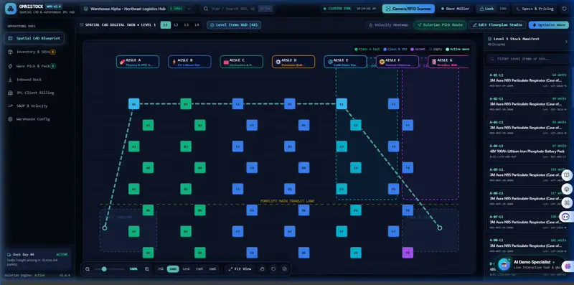Screen dimensions: 574x285
Task: Open the Dave Miller user menu
Action: click(455, 9)
